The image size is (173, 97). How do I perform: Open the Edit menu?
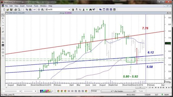tap(11, 6)
